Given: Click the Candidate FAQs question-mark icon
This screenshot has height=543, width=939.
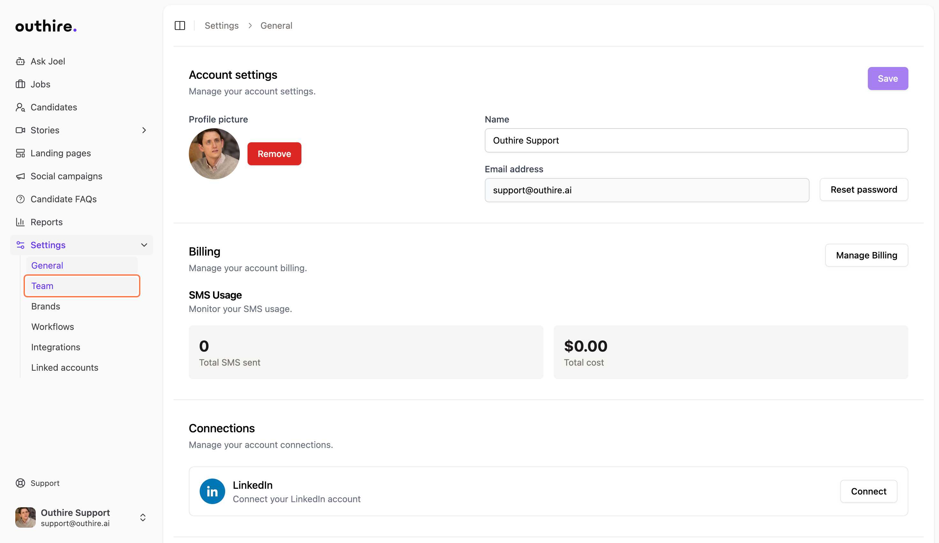Looking at the screenshot, I should (20, 199).
